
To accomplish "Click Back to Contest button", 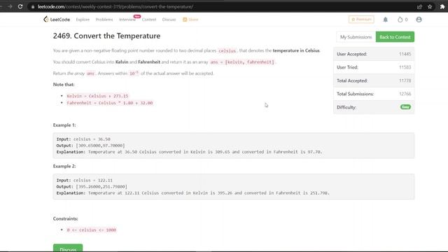I will 395,37.
